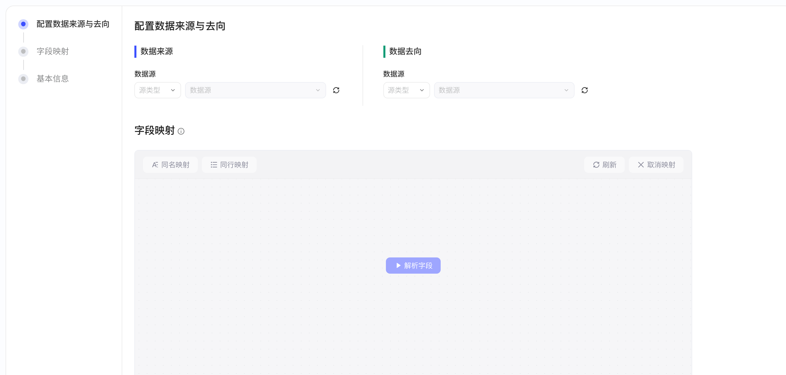Image resolution: width=786 pixels, height=375 pixels.
Task: Go to the 基本信息 step in sidebar
Action: click(x=44, y=79)
